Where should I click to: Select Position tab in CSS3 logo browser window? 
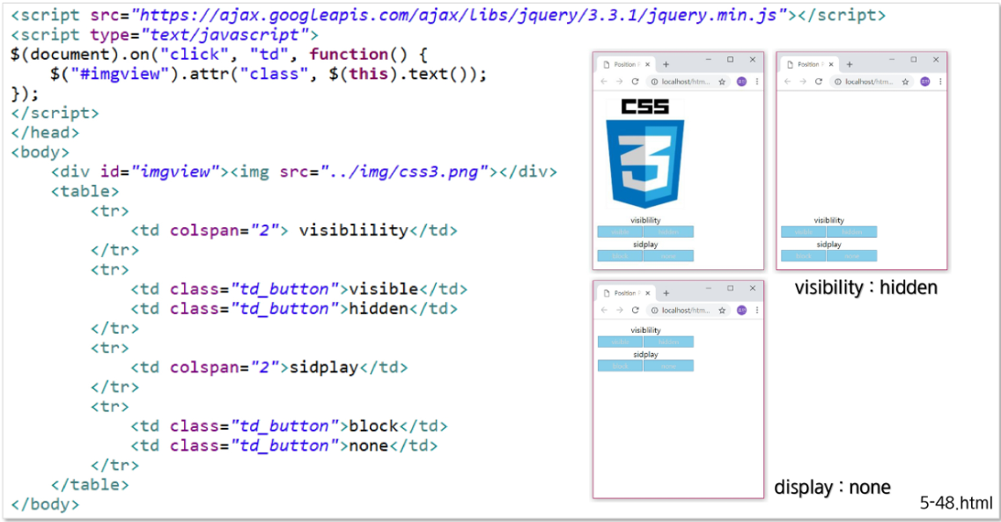(x=624, y=64)
